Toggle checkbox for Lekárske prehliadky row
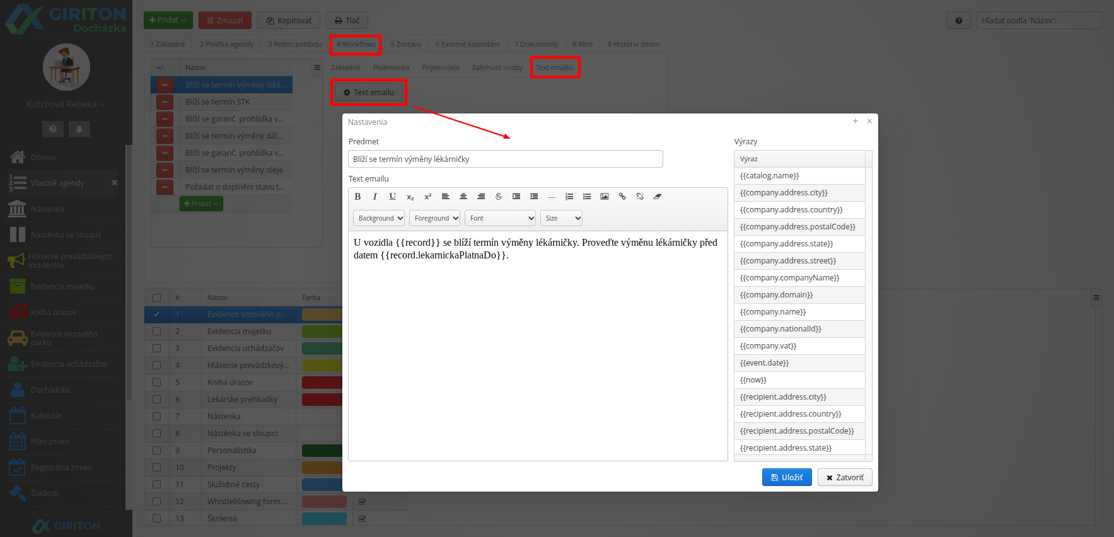 click(156, 399)
